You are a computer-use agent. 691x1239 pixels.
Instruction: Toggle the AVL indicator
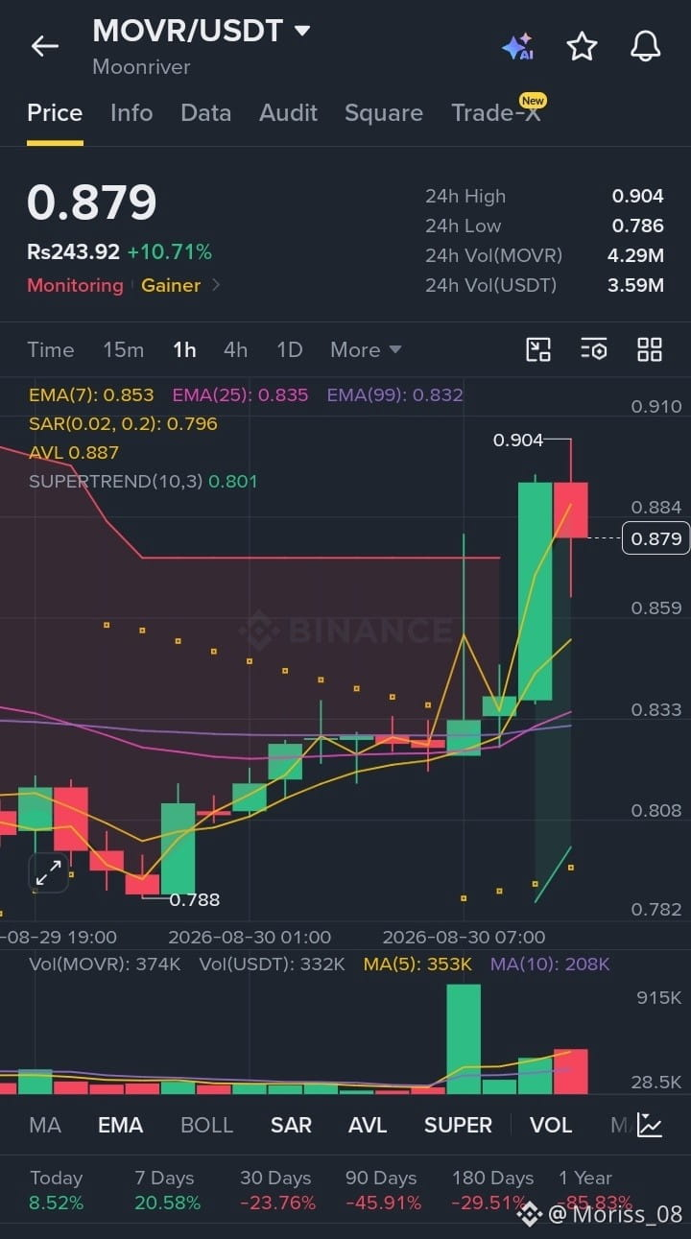(368, 1125)
